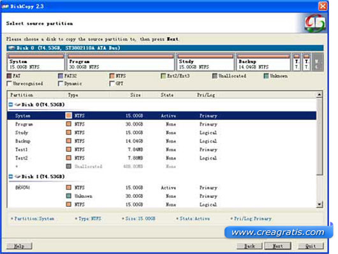Select the Disk 1 Active 15.00GB NTFS row

tap(162, 188)
